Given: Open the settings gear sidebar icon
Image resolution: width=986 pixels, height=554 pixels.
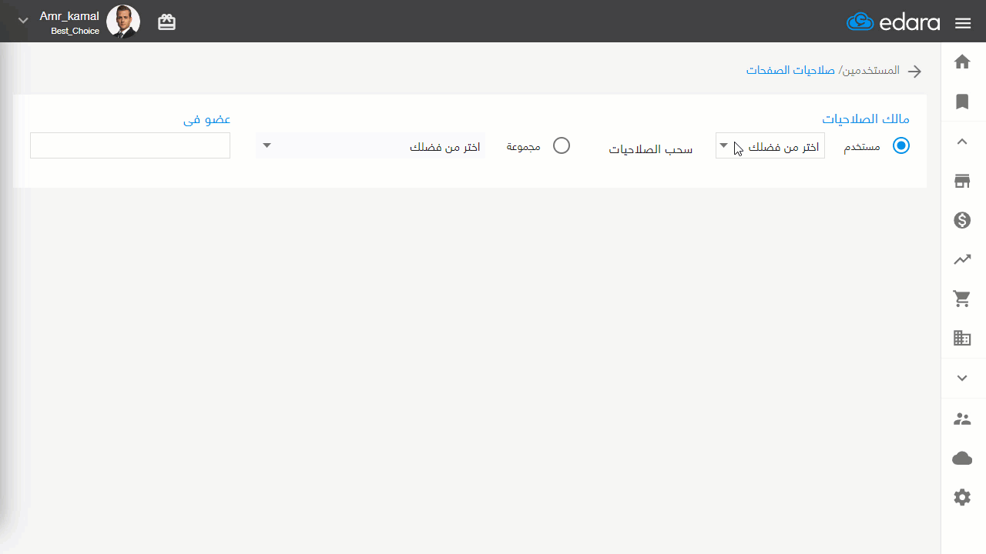Looking at the screenshot, I should [x=962, y=498].
